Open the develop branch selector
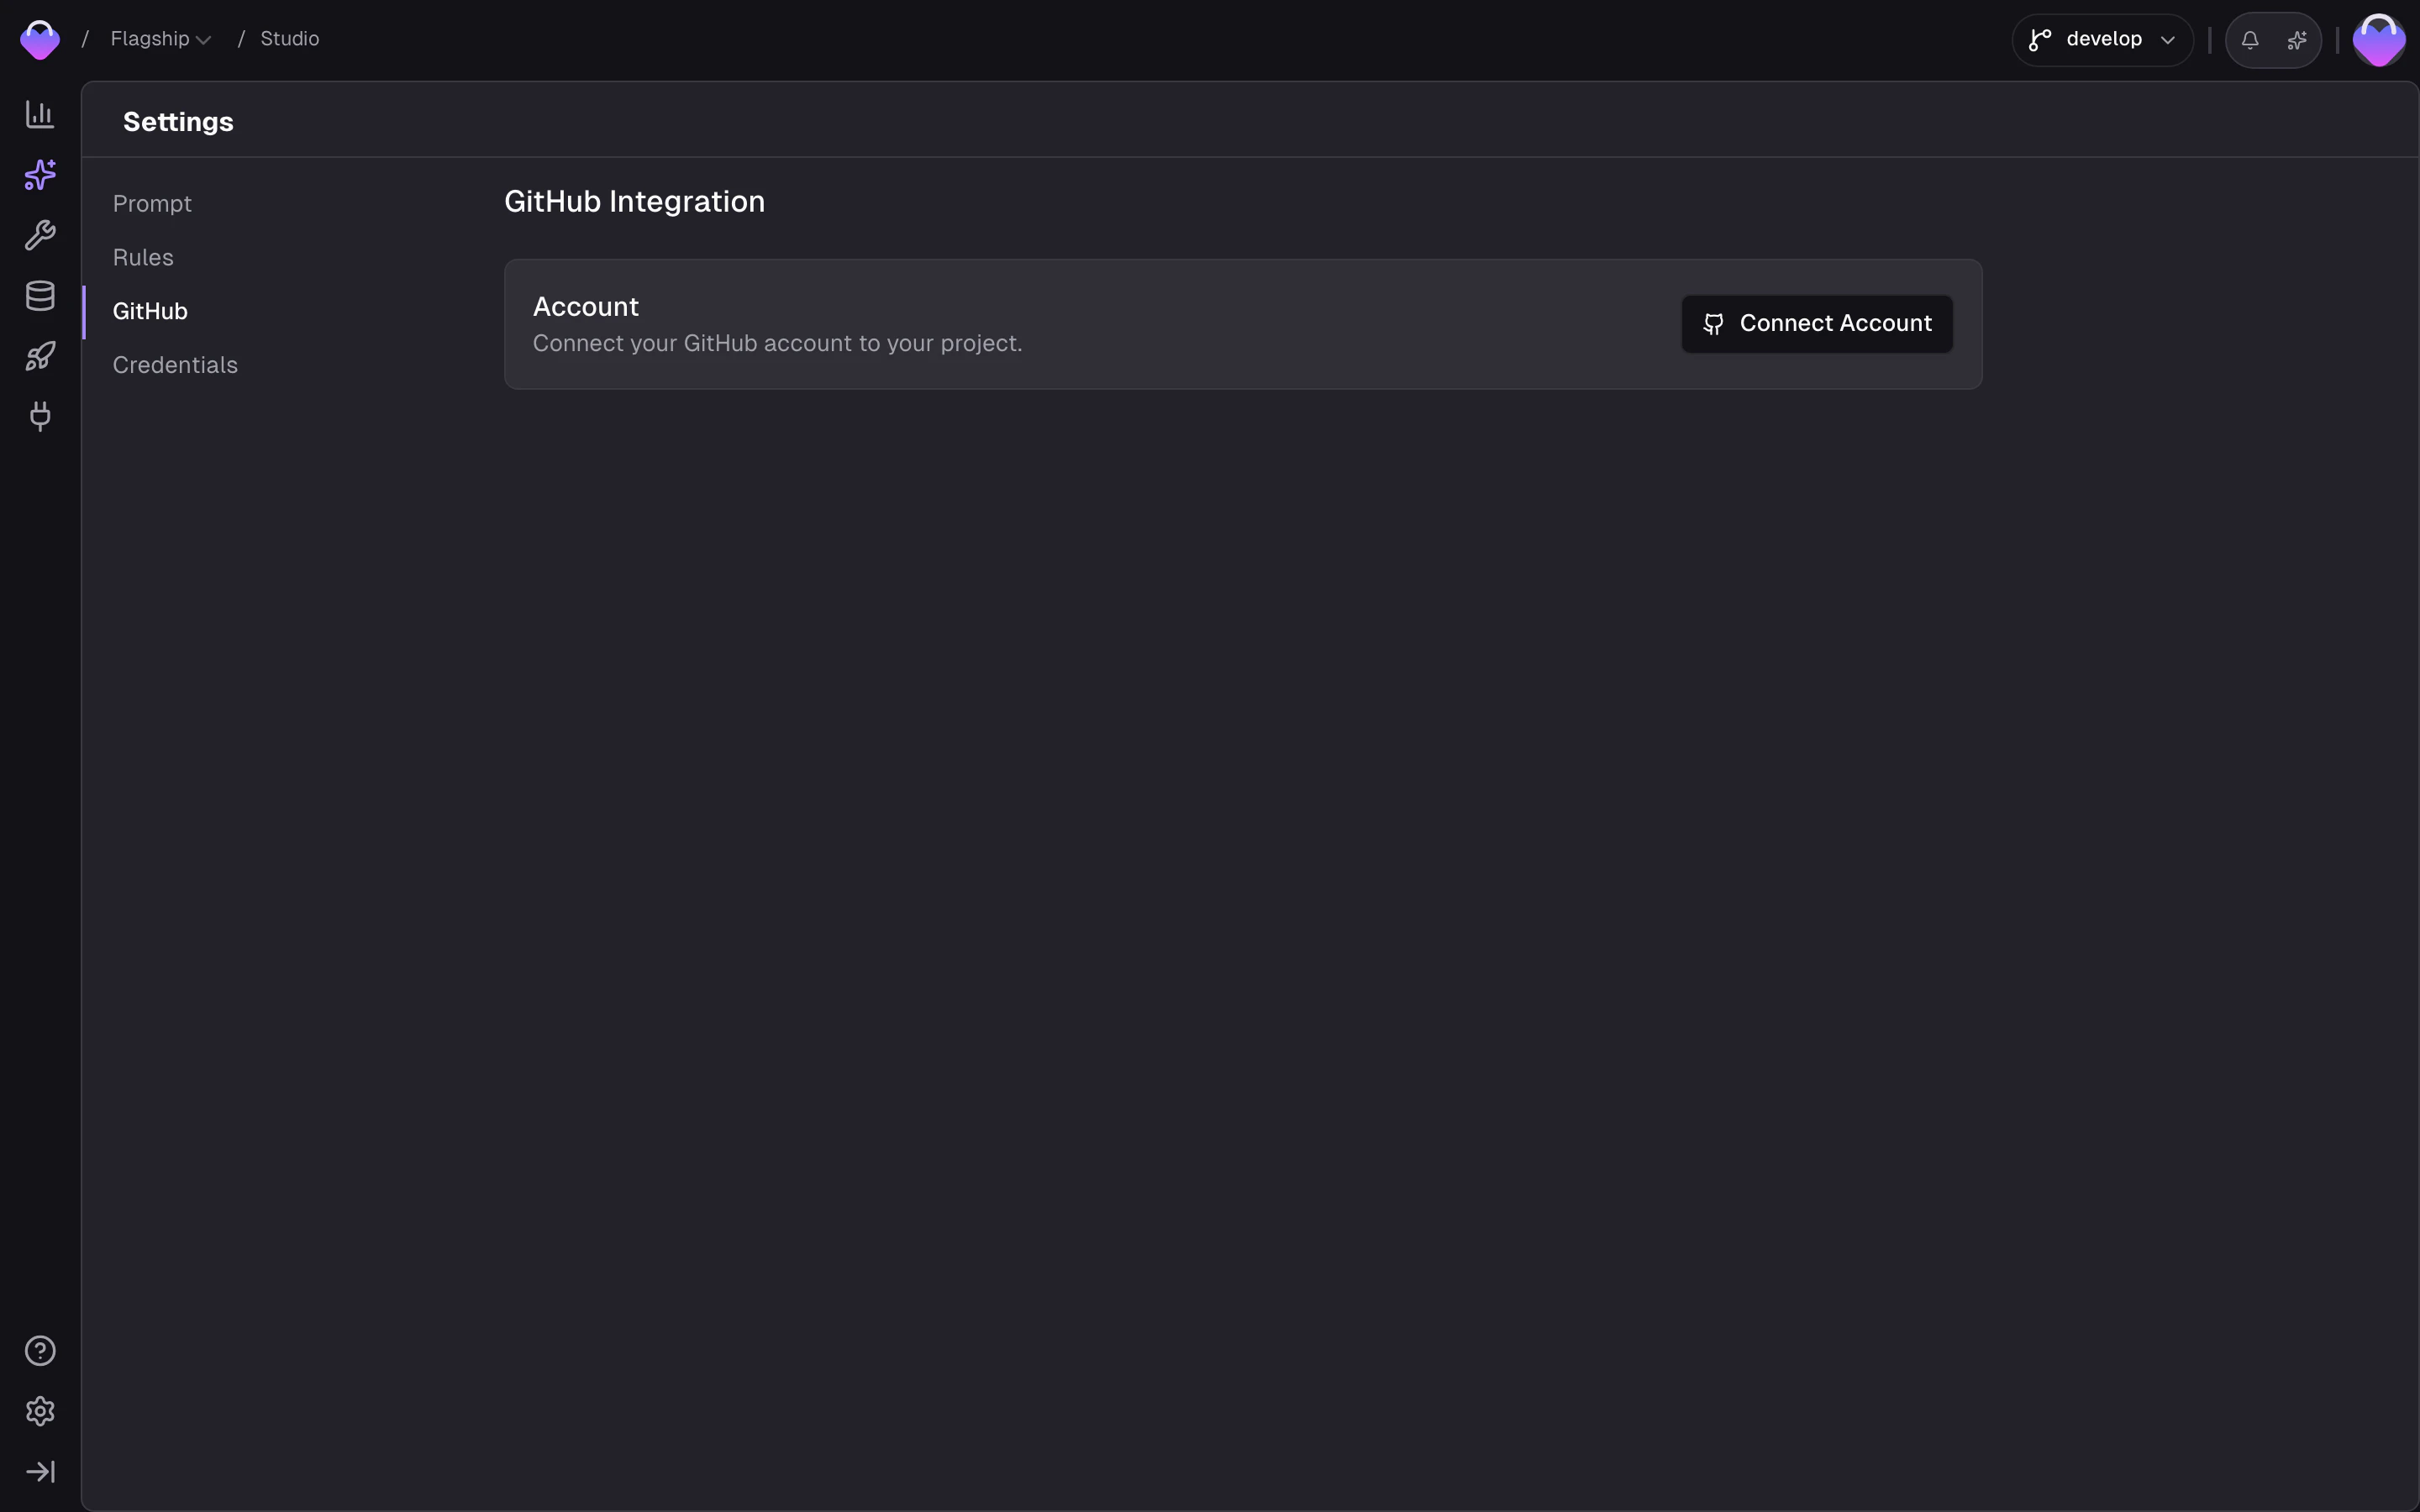2420x1512 pixels. (2102, 40)
